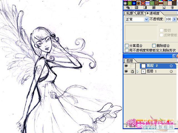Screen dimensions: 178x133
Task: Click the Show All Swatches icon
Action: pos(128,7)
